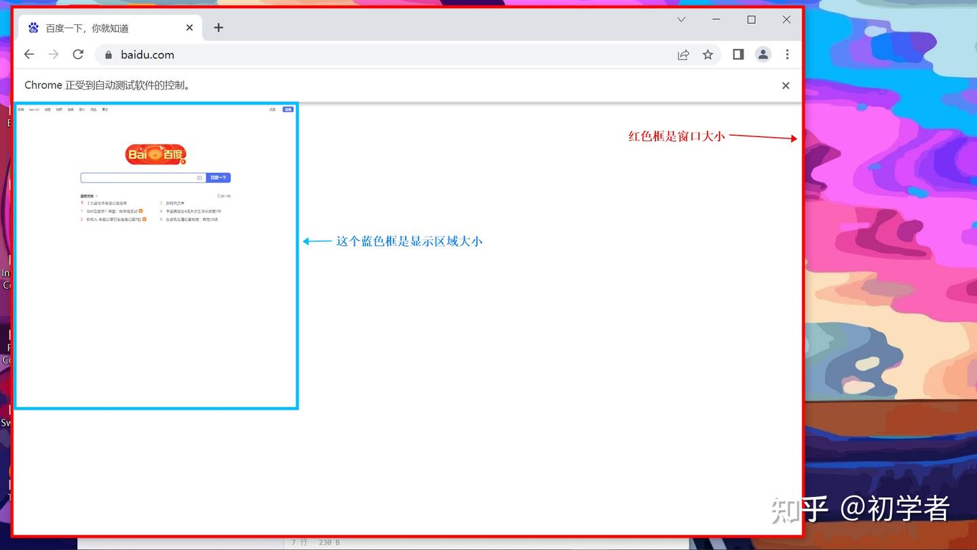Click the back navigation arrow
977x550 pixels.
click(28, 54)
